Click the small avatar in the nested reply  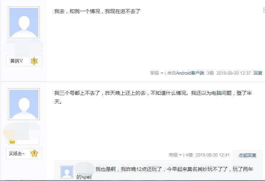(x=67, y=172)
